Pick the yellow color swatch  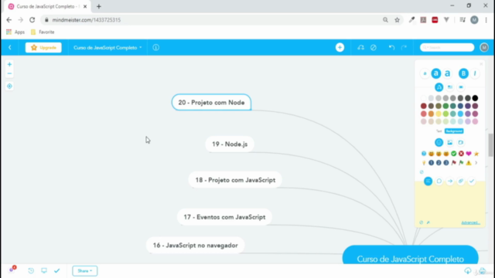(x=439, y=114)
